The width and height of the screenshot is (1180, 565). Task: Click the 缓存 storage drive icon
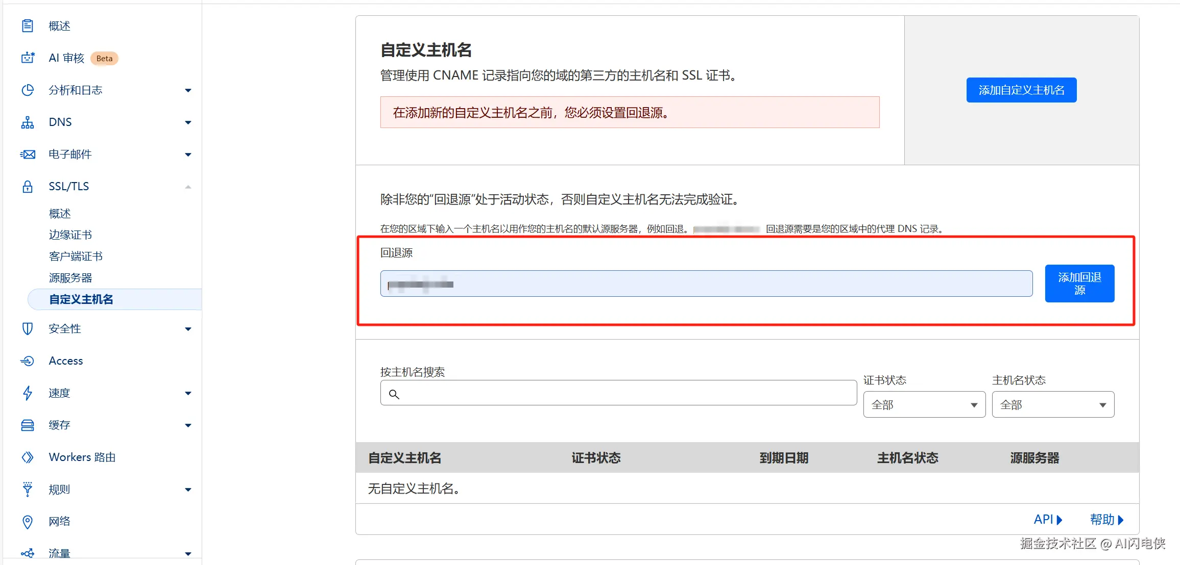coord(28,425)
